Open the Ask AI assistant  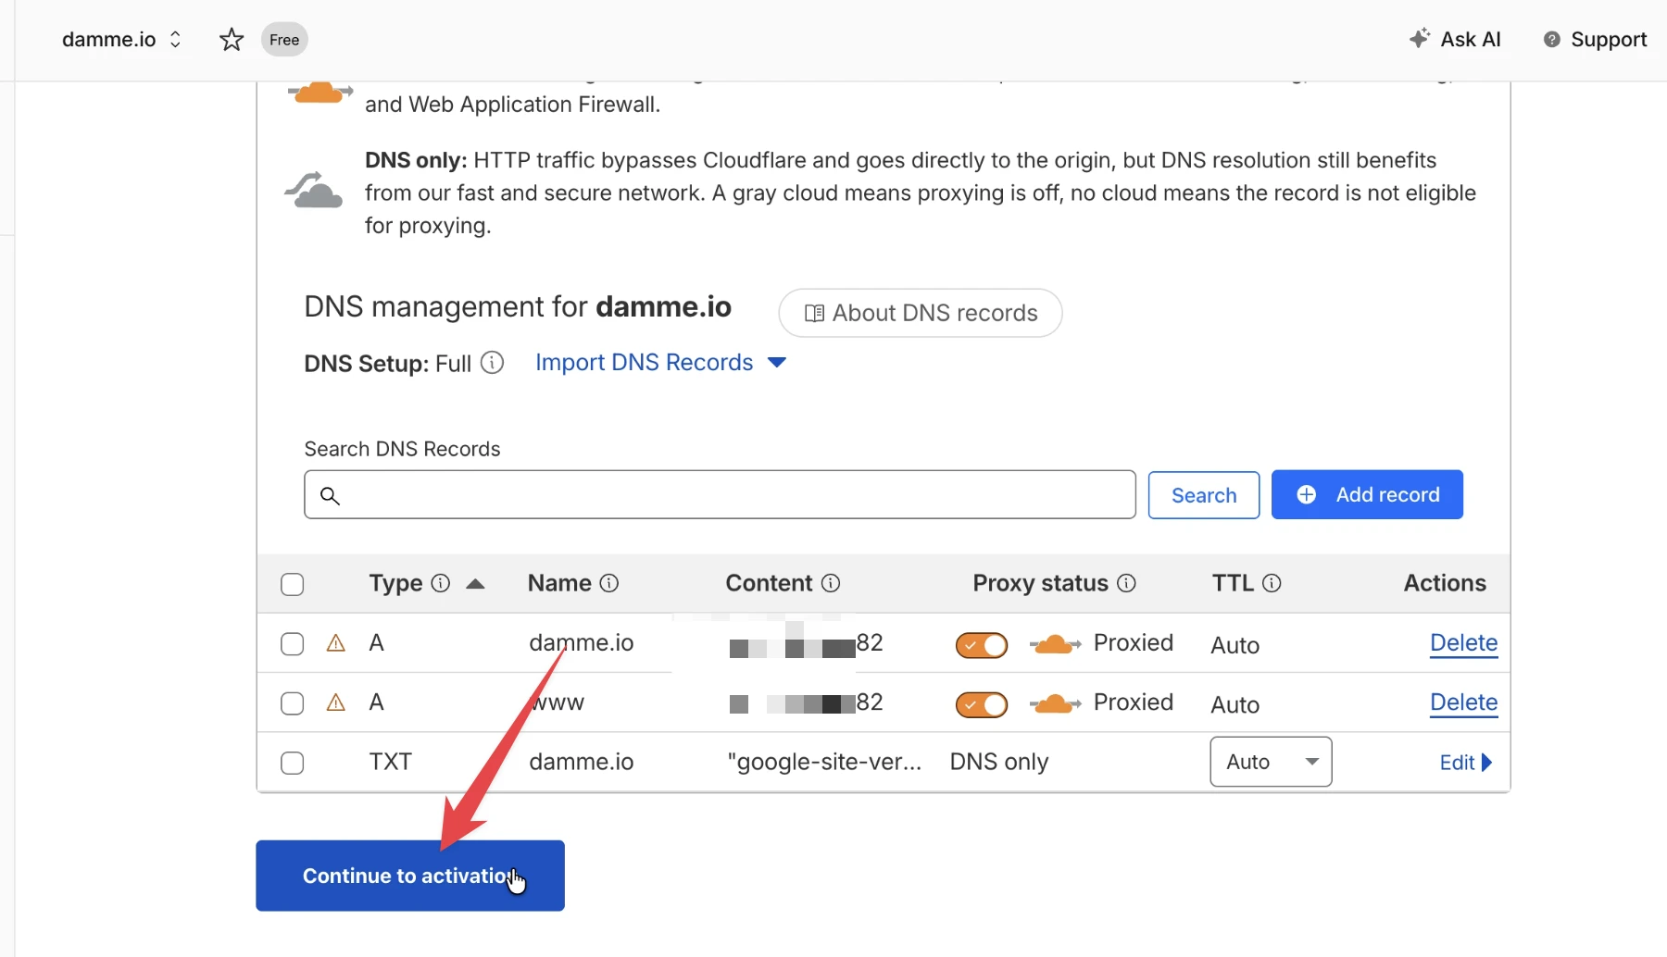tap(1455, 39)
